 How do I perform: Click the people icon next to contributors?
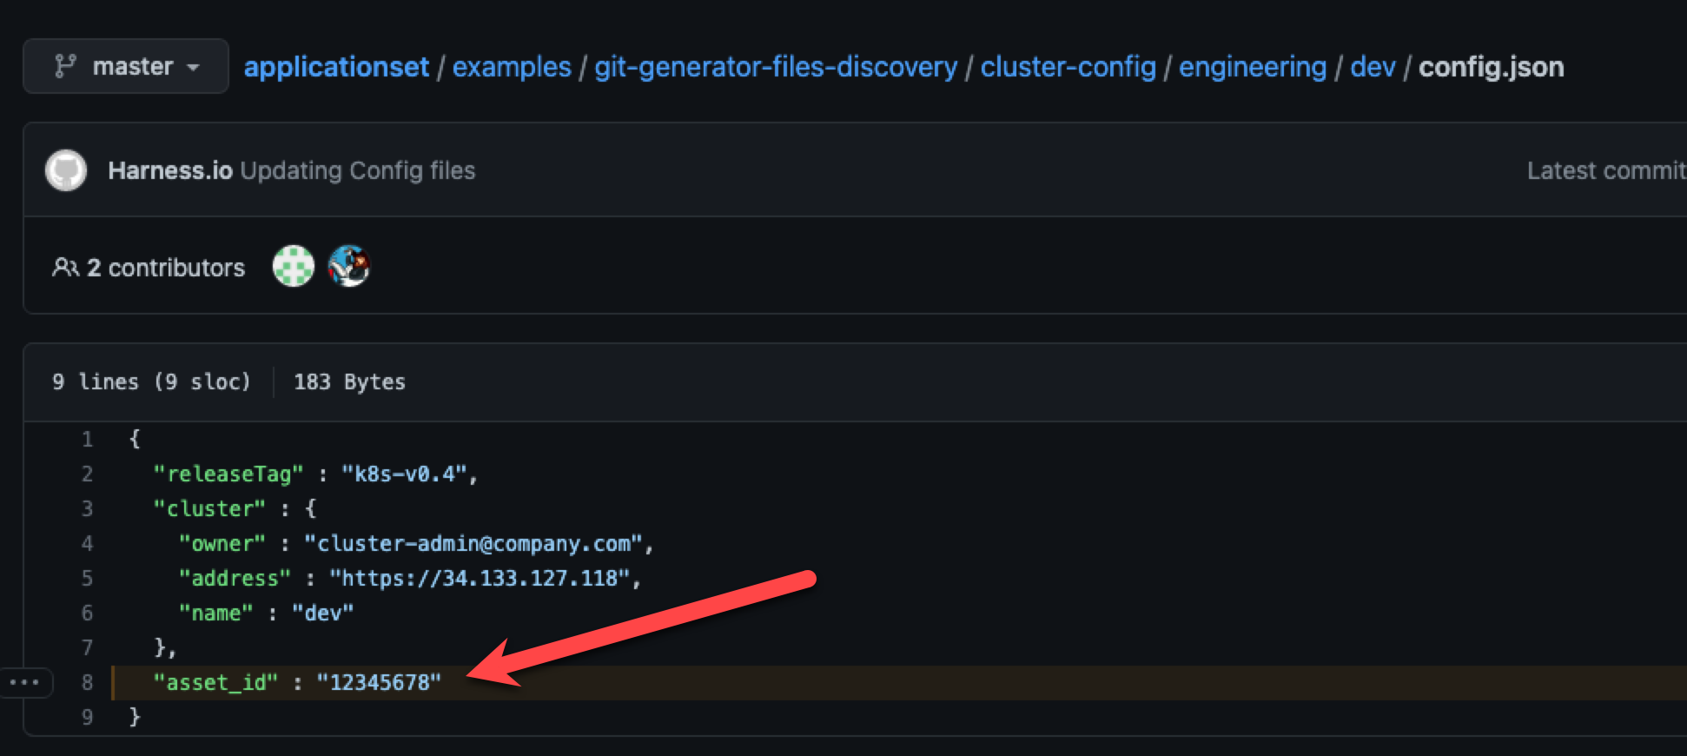(65, 268)
